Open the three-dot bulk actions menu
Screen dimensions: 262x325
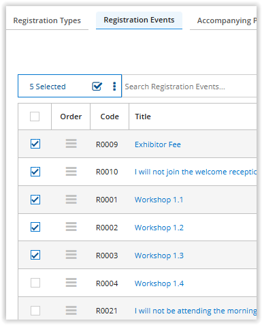(114, 87)
